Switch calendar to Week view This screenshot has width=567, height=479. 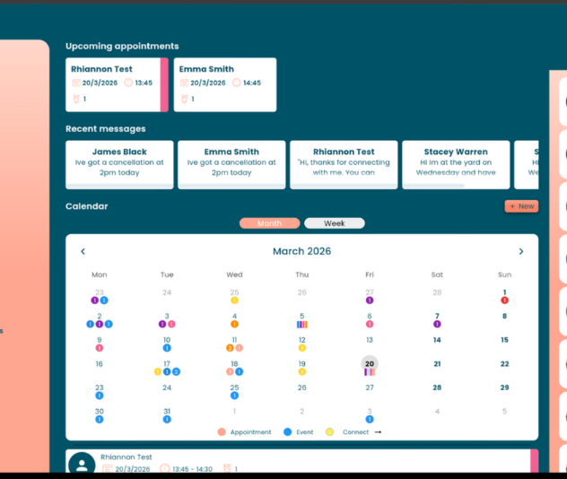click(x=335, y=223)
